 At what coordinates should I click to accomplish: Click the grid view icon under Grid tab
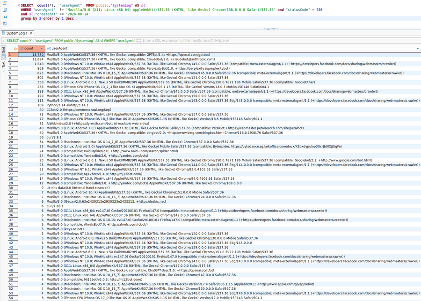pos(3,57)
